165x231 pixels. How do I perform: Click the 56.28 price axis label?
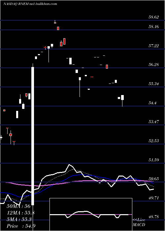point(153,65)
